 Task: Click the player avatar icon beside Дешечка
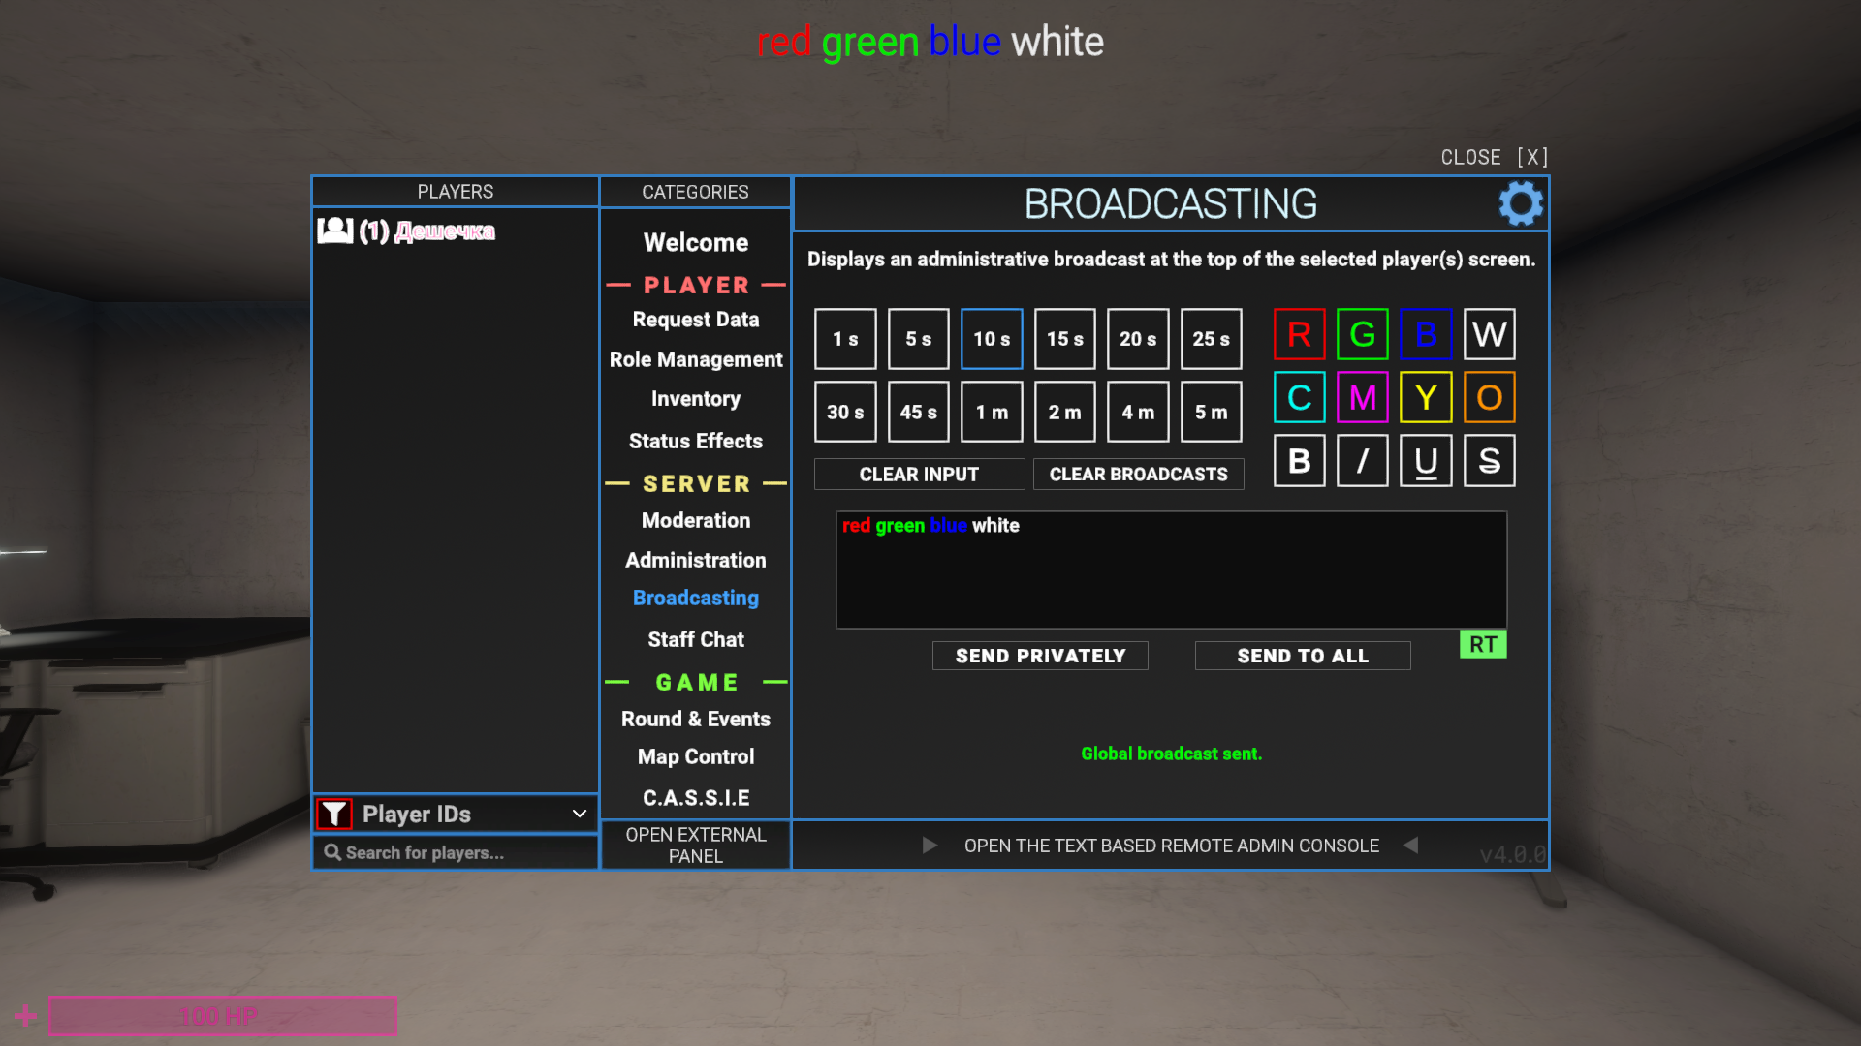[335, 231]
